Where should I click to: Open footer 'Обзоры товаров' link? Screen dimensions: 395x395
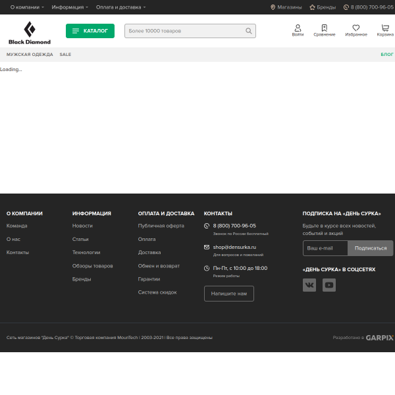click(92, 266)
